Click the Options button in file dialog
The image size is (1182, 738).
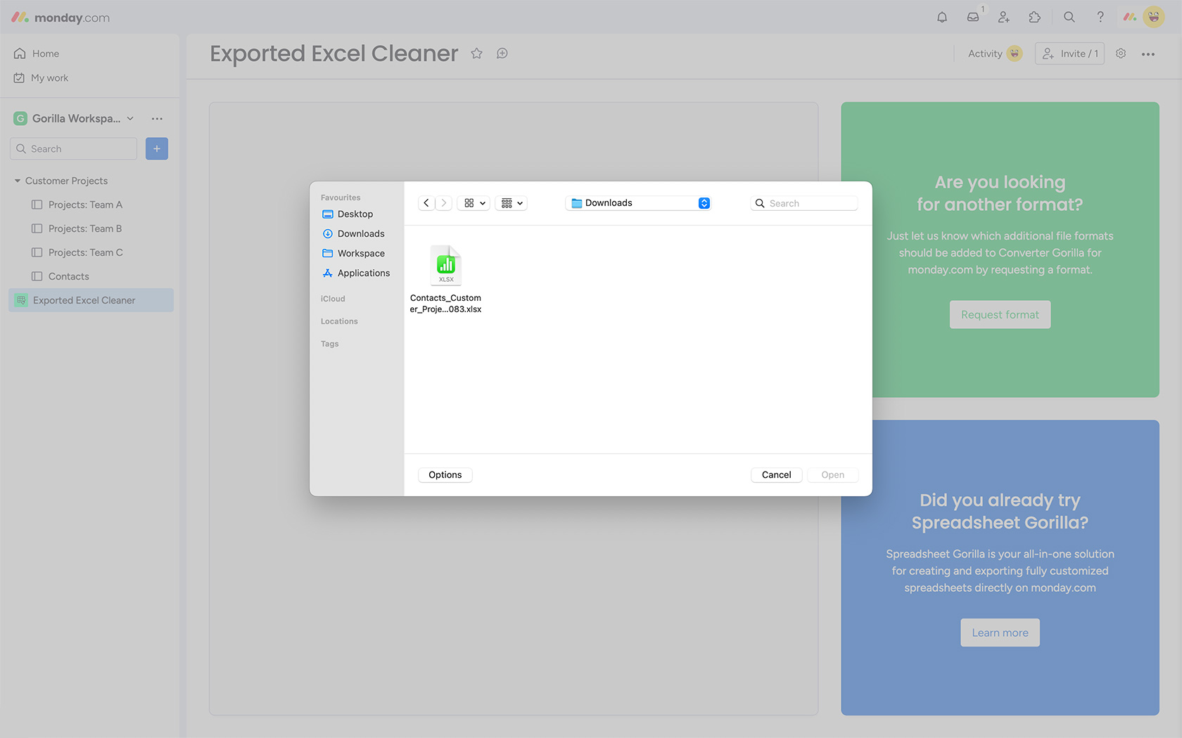tap(445, 475)
